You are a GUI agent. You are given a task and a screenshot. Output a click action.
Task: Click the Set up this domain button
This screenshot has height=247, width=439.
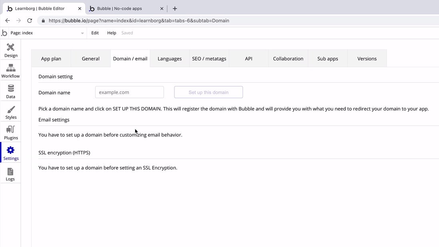(208, 92)
